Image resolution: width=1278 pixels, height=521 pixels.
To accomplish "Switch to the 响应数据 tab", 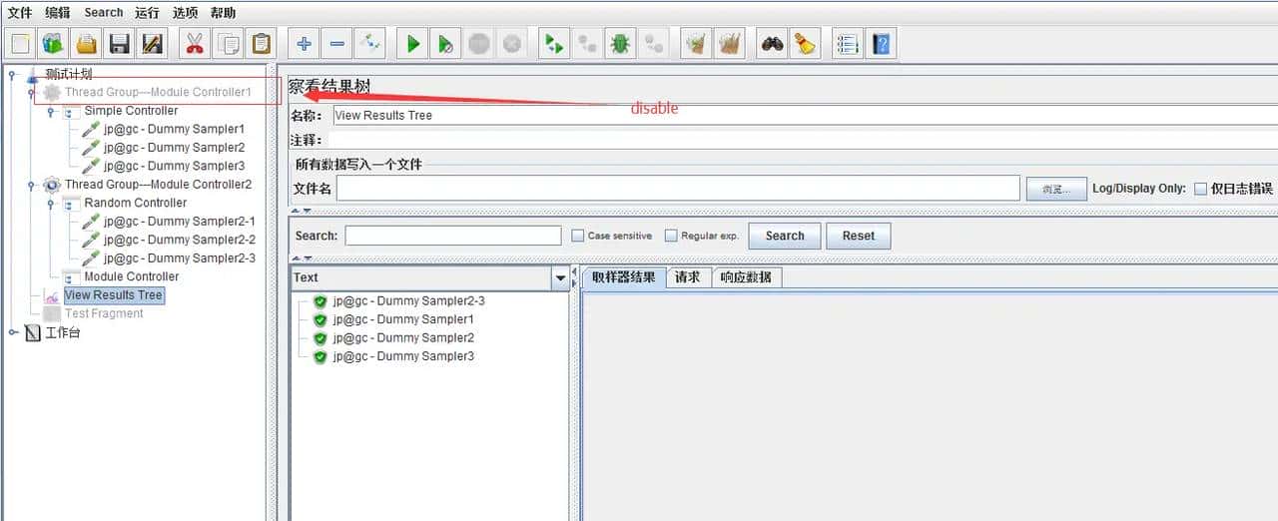I will 746,277.
